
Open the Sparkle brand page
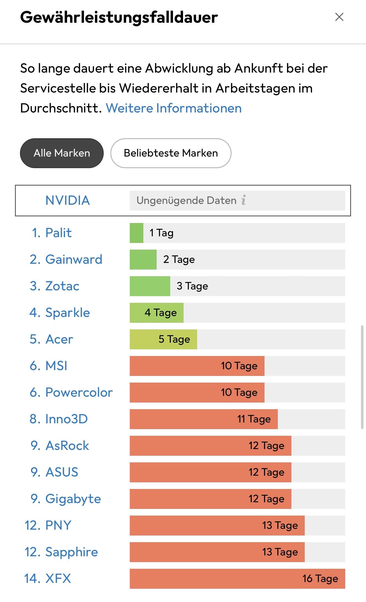pos(67,312)
